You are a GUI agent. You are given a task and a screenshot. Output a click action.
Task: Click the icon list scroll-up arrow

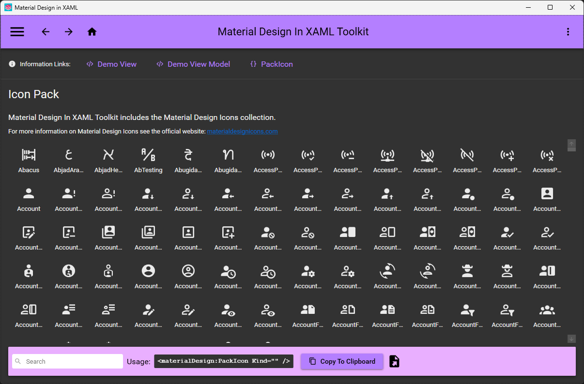(571, 144)
